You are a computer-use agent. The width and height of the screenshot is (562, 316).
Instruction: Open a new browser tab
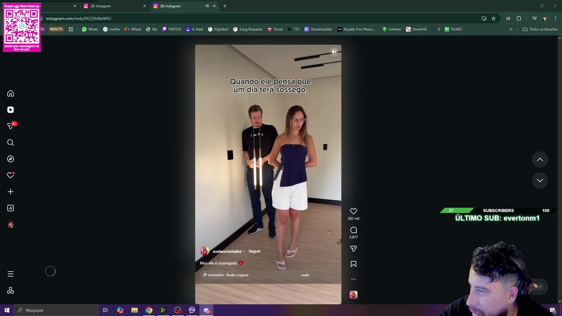coord(225,6)
